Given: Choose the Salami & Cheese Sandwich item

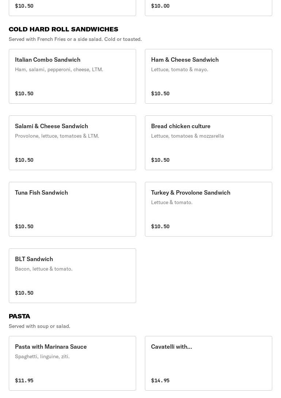Looking at the screenshot, I should pos(72,143).
